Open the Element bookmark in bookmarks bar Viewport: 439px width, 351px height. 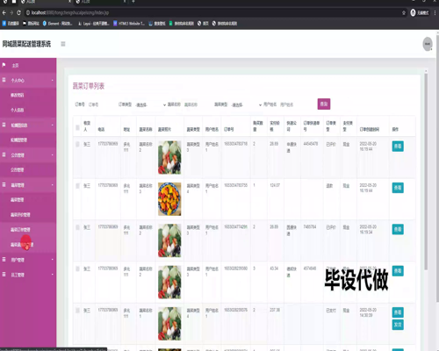pyautogui.click(x=57, y=24)
